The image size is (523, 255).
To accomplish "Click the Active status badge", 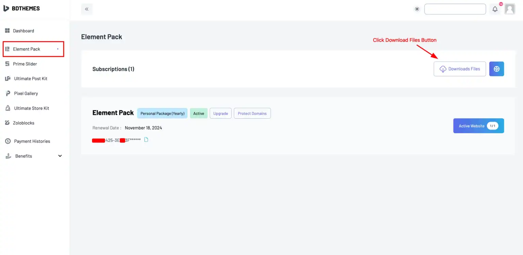I will [x=199, y=114].
